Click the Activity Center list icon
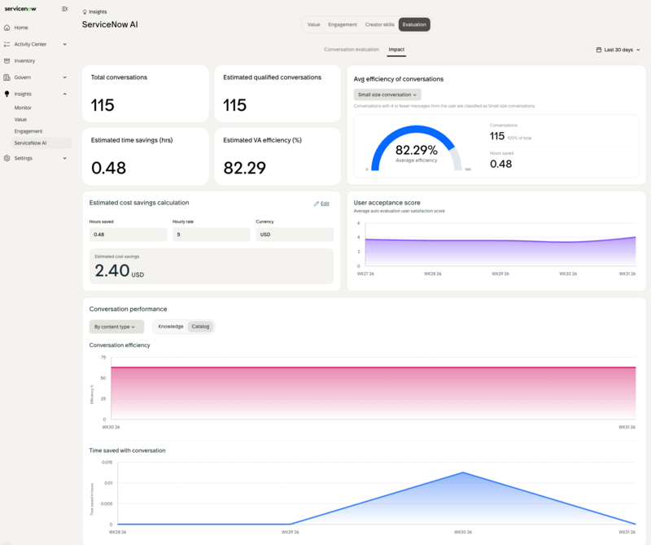This screenshot has width=651, height=545. click(x=7, y=44)
